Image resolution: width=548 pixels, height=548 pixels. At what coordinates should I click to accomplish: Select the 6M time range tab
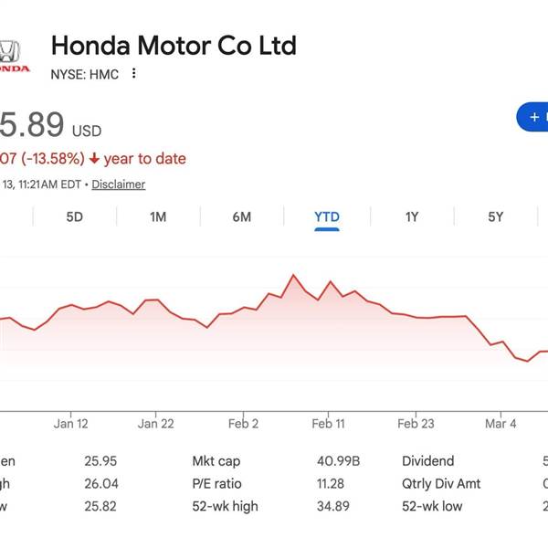click(x=242, y=217)
